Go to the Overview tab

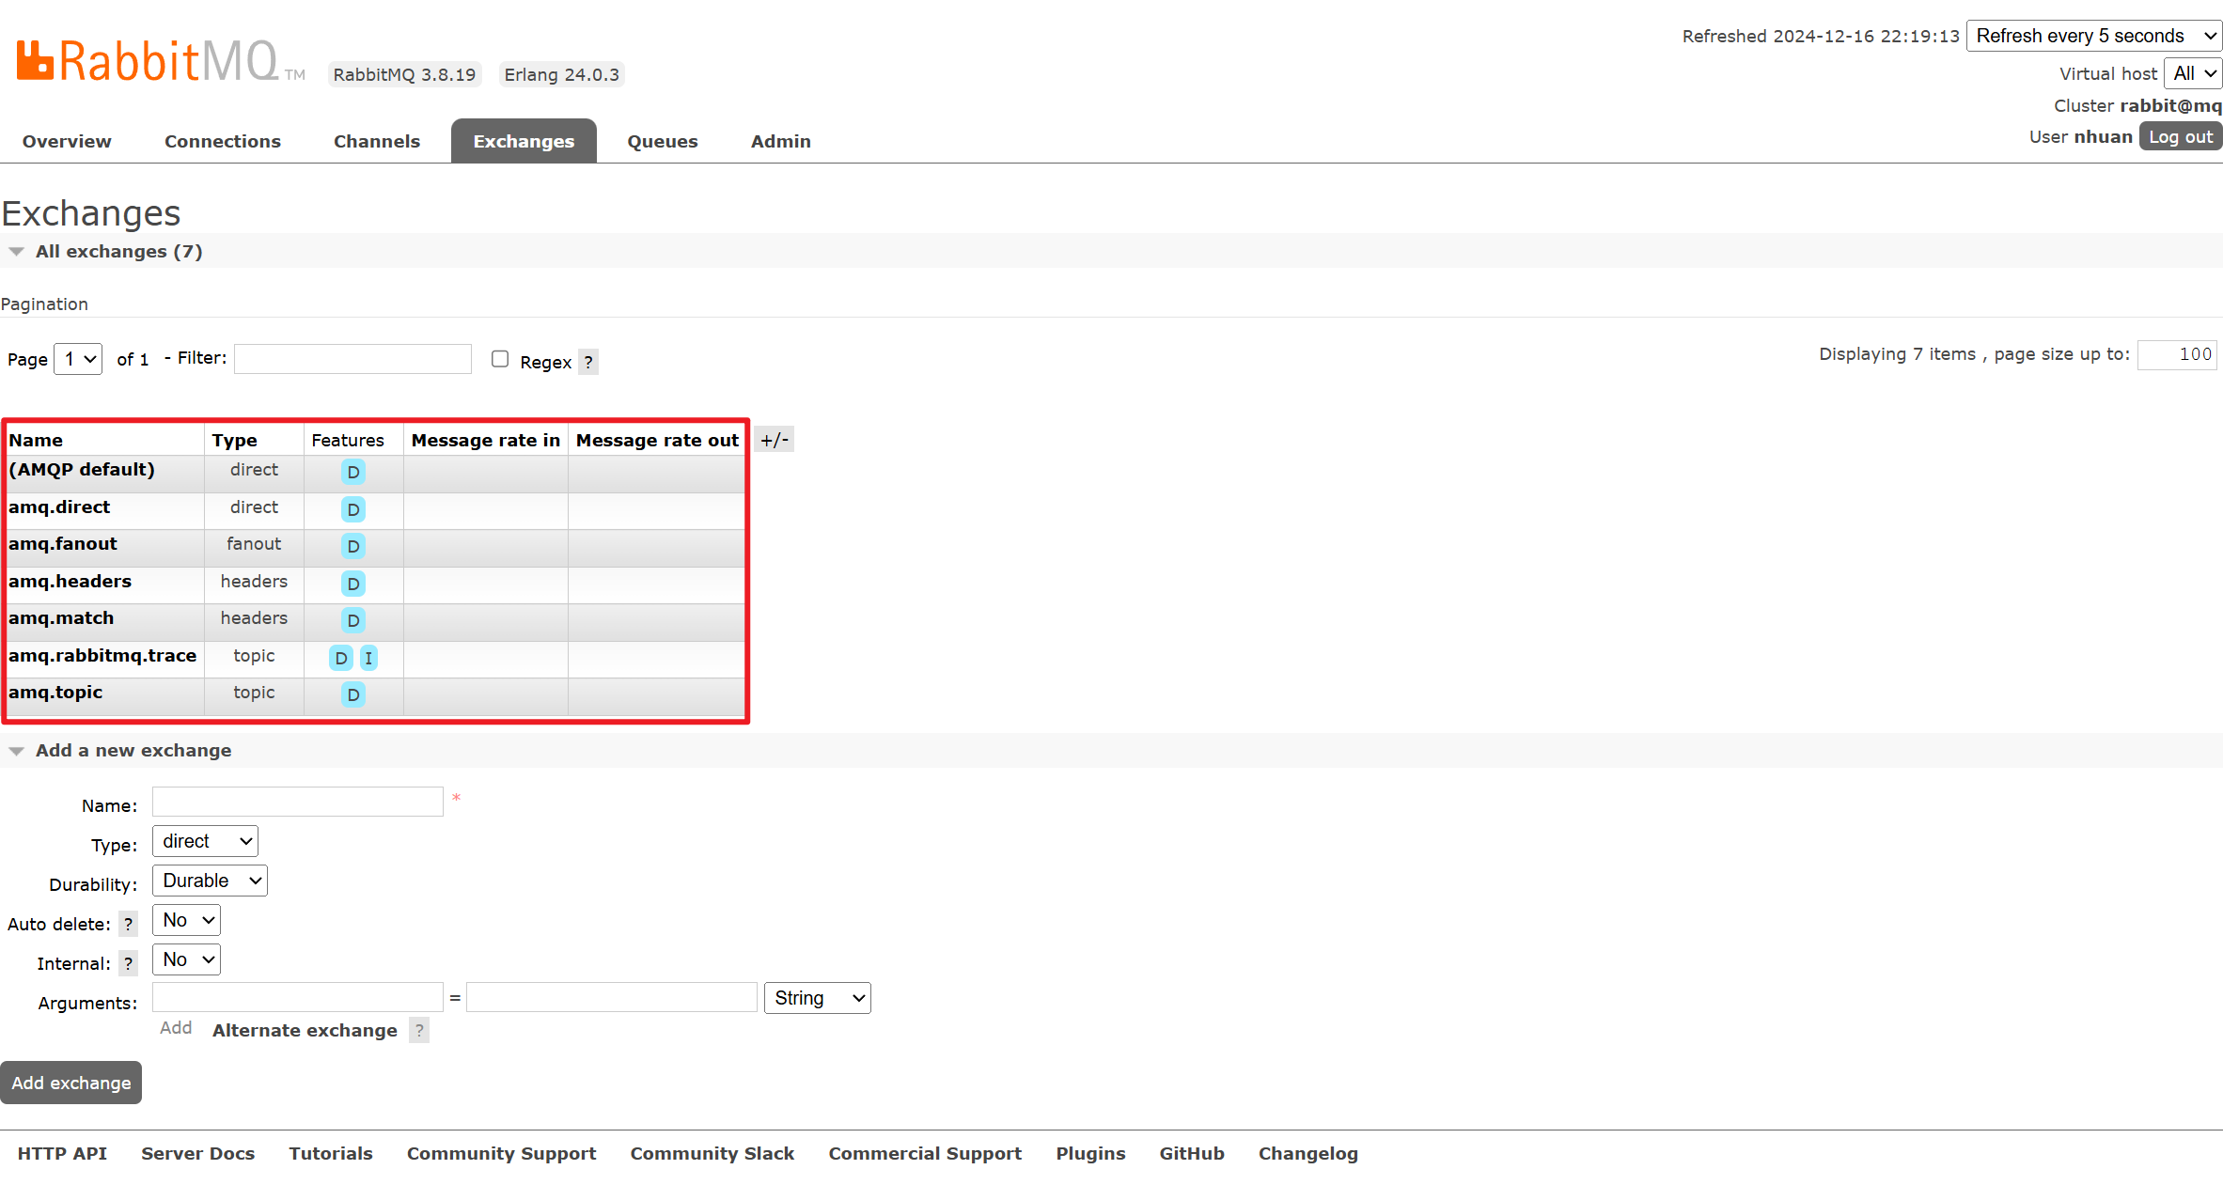pos(67,141)
